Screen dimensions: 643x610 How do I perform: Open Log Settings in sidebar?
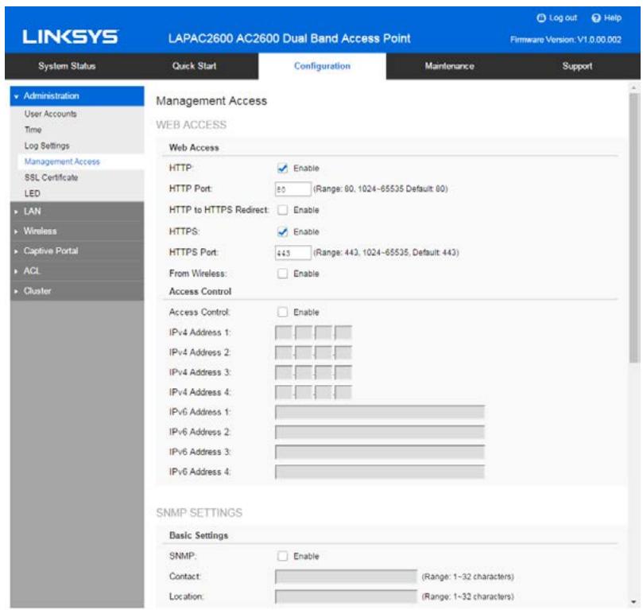click(47, 146)
